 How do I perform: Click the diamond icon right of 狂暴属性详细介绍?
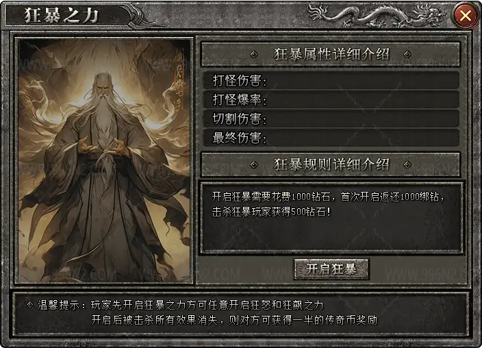click(x=407, y=55)
